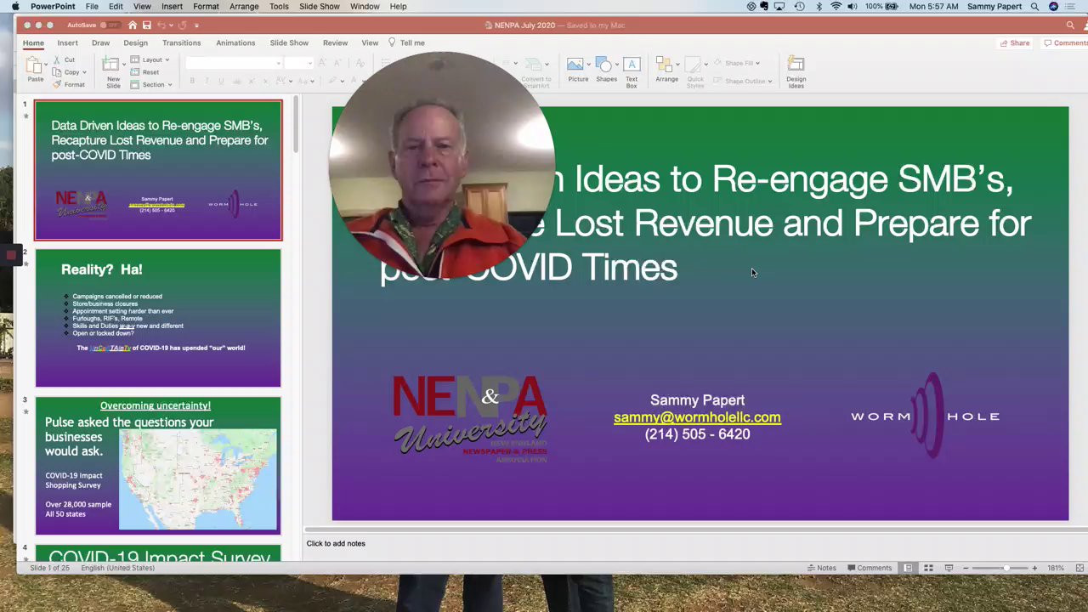Zoom in with the plus button
The width and height of the screenshot is (1088, 612).
point(1034,568)
